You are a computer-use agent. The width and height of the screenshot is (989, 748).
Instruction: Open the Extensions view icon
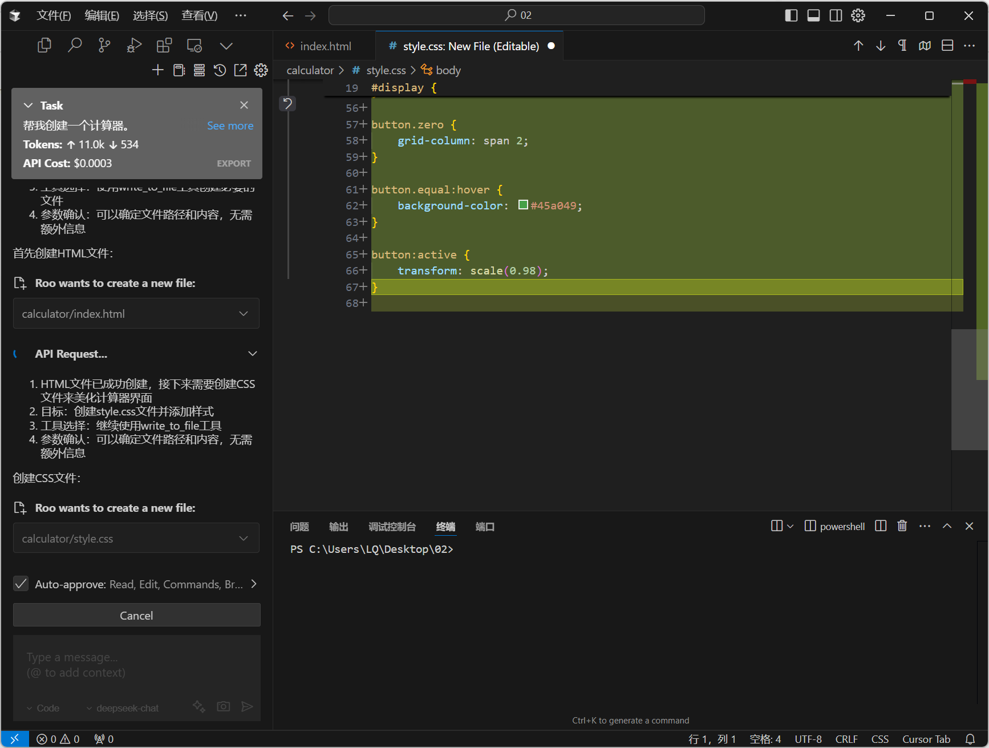pos(164,46)
